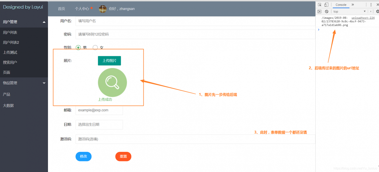This screenshot has height=172, width=379.
Task: Click the 性别: field label
Action: [x=68, y=47]
